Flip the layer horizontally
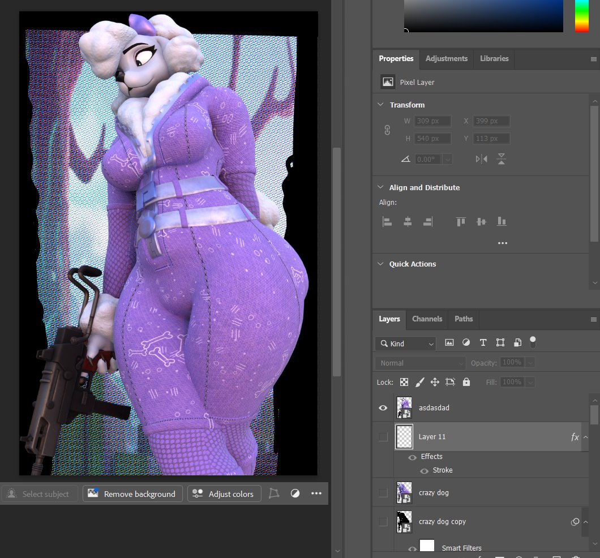 pos(481,159)
